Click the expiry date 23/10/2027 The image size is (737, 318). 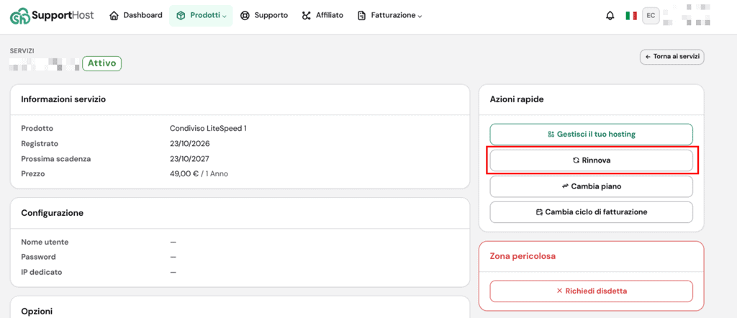pos(190,159)
